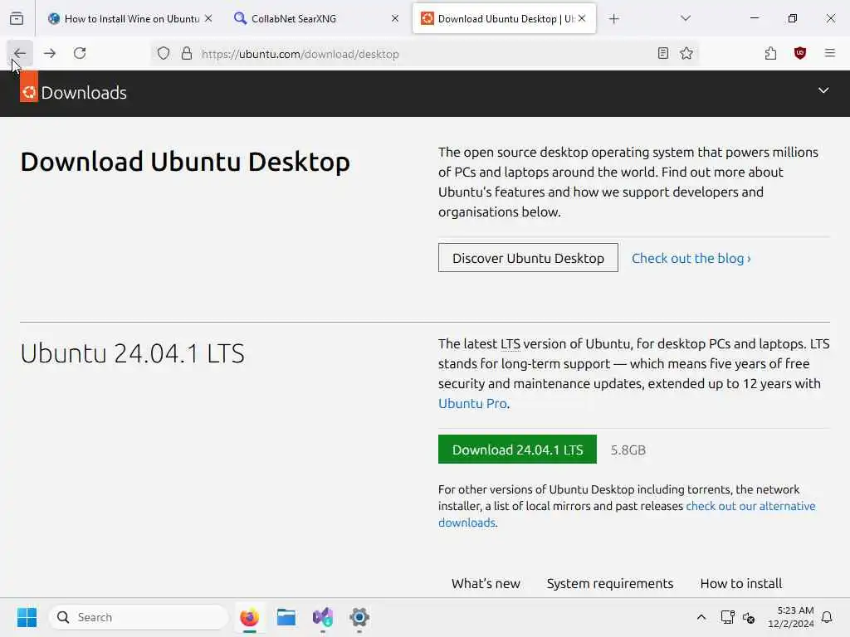Open the clock showing 5:23 AM

[x=791, y=617]
